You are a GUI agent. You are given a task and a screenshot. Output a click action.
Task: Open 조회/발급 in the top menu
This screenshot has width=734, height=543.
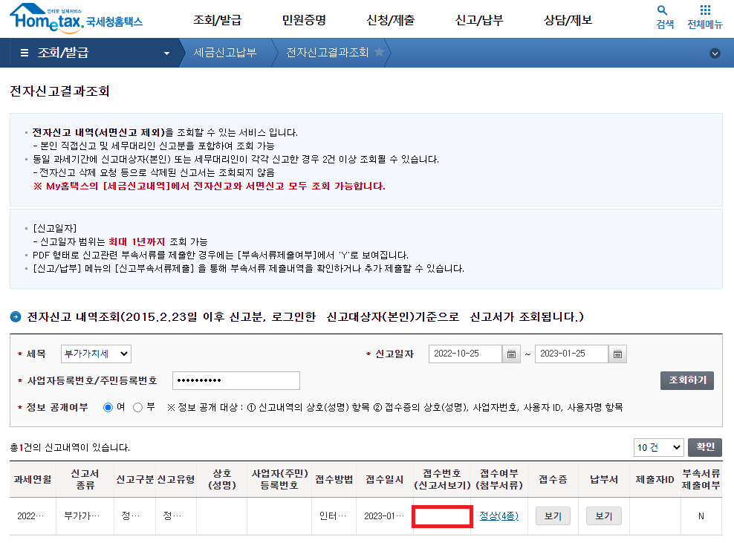pos(217,20)
